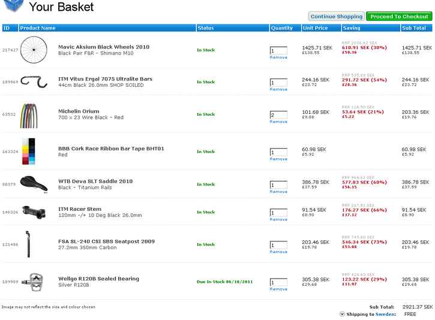435x320 pixels.
Task: Remove ITM Vitus Ergal bars from basket
Action: [278, 89]
